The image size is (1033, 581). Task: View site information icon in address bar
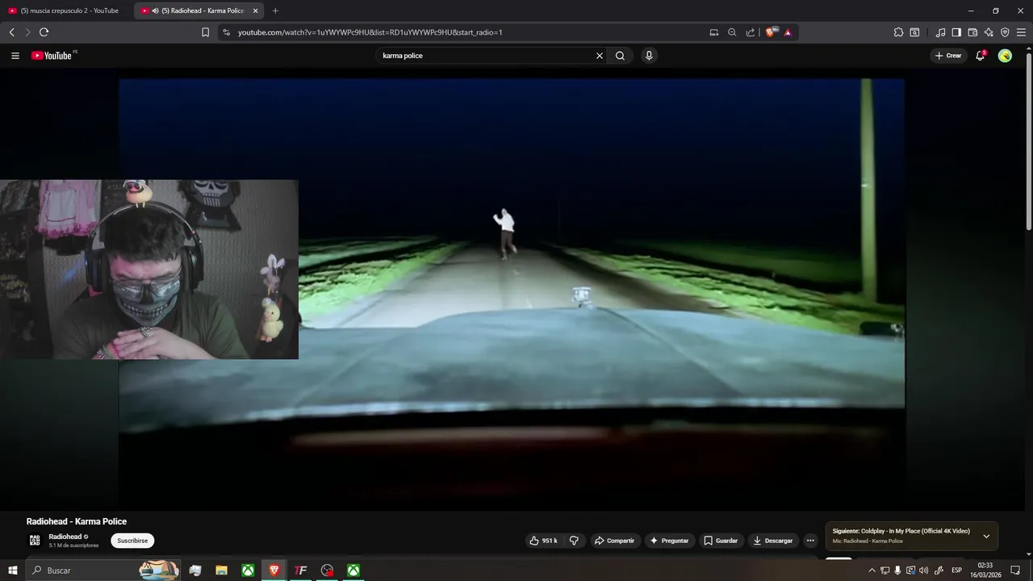click(x=226, y=32)
